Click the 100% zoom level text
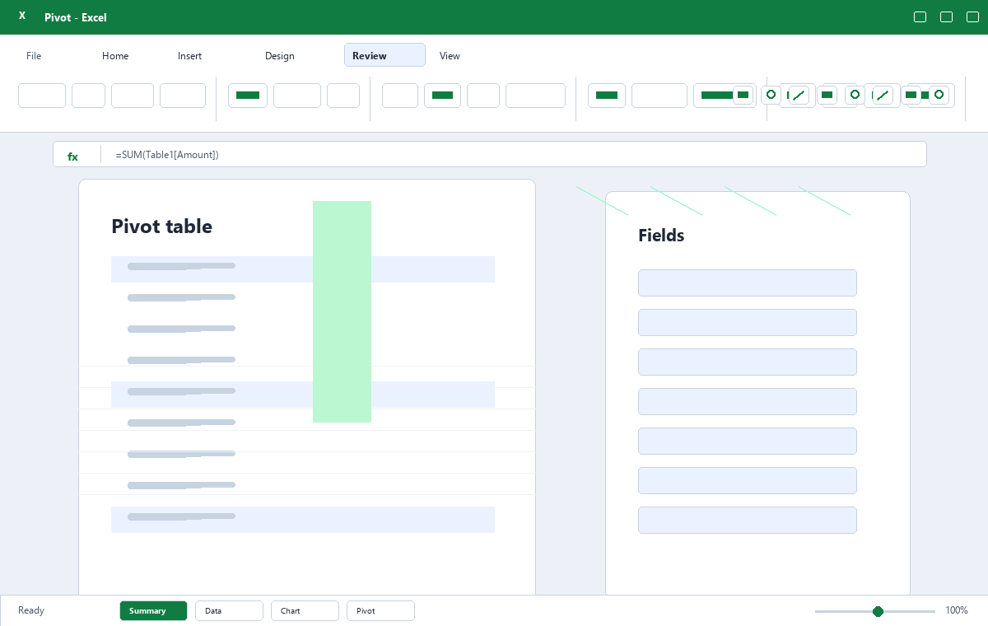 [957, 610]
